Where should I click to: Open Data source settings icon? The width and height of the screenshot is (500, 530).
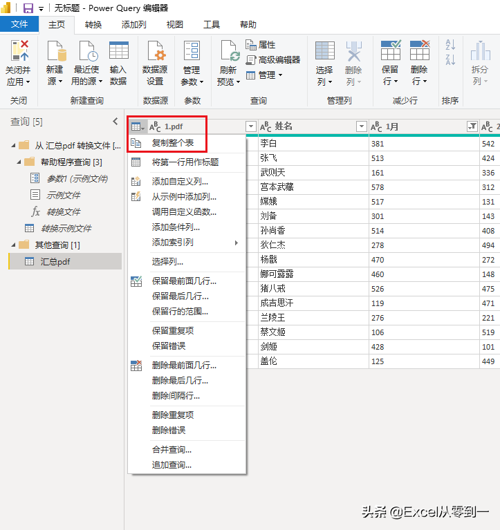pos(156,50)
